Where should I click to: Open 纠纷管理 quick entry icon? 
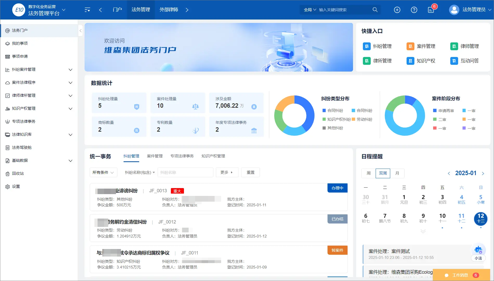pyautogui.click(x=367, y=46)
